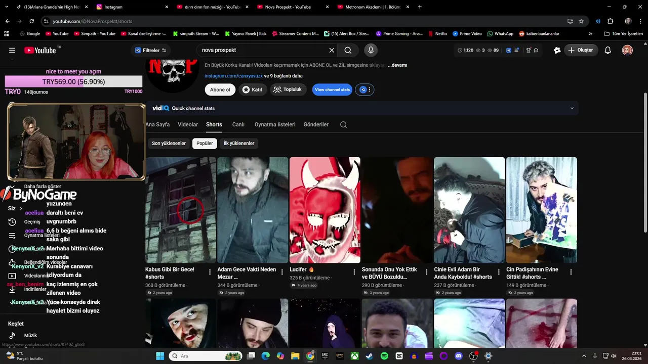Expand channel description with ...devamı

pos(397,65)
